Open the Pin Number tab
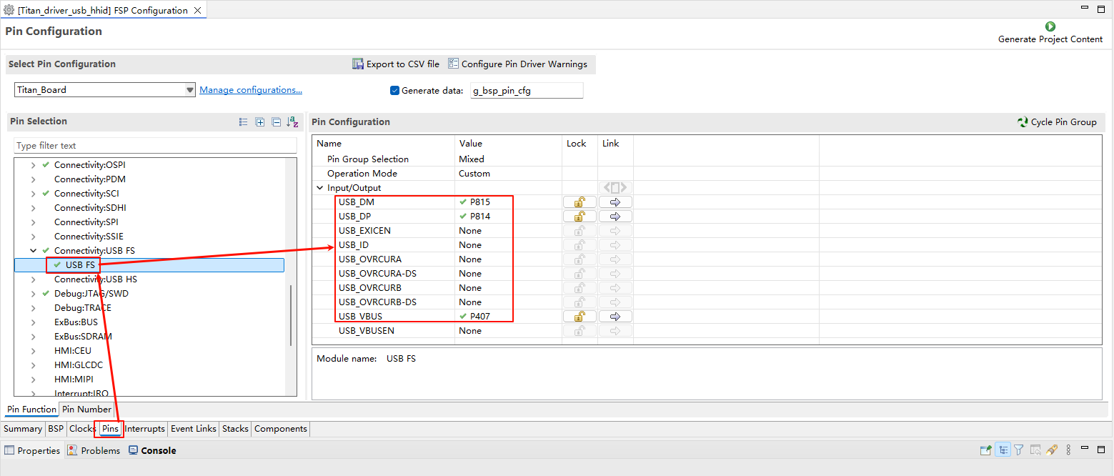The height and width of the screenshot is (476, 1114). coord(86,410)
